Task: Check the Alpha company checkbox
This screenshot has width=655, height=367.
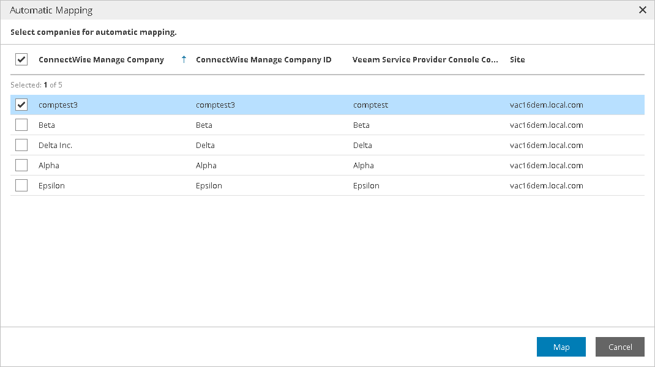Action: (x=21, y=165)
